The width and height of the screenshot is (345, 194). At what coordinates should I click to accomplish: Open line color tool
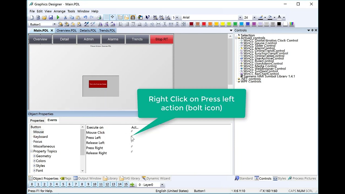[x=260, y=18]
